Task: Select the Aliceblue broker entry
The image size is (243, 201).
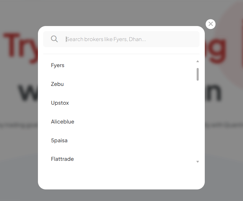Action: tap(63, 122)
